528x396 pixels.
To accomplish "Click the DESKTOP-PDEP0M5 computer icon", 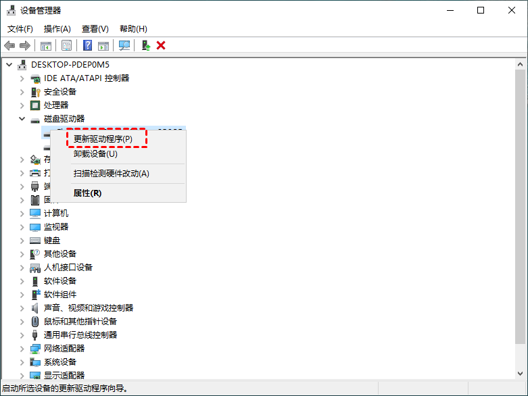I will tap(22, 65).
